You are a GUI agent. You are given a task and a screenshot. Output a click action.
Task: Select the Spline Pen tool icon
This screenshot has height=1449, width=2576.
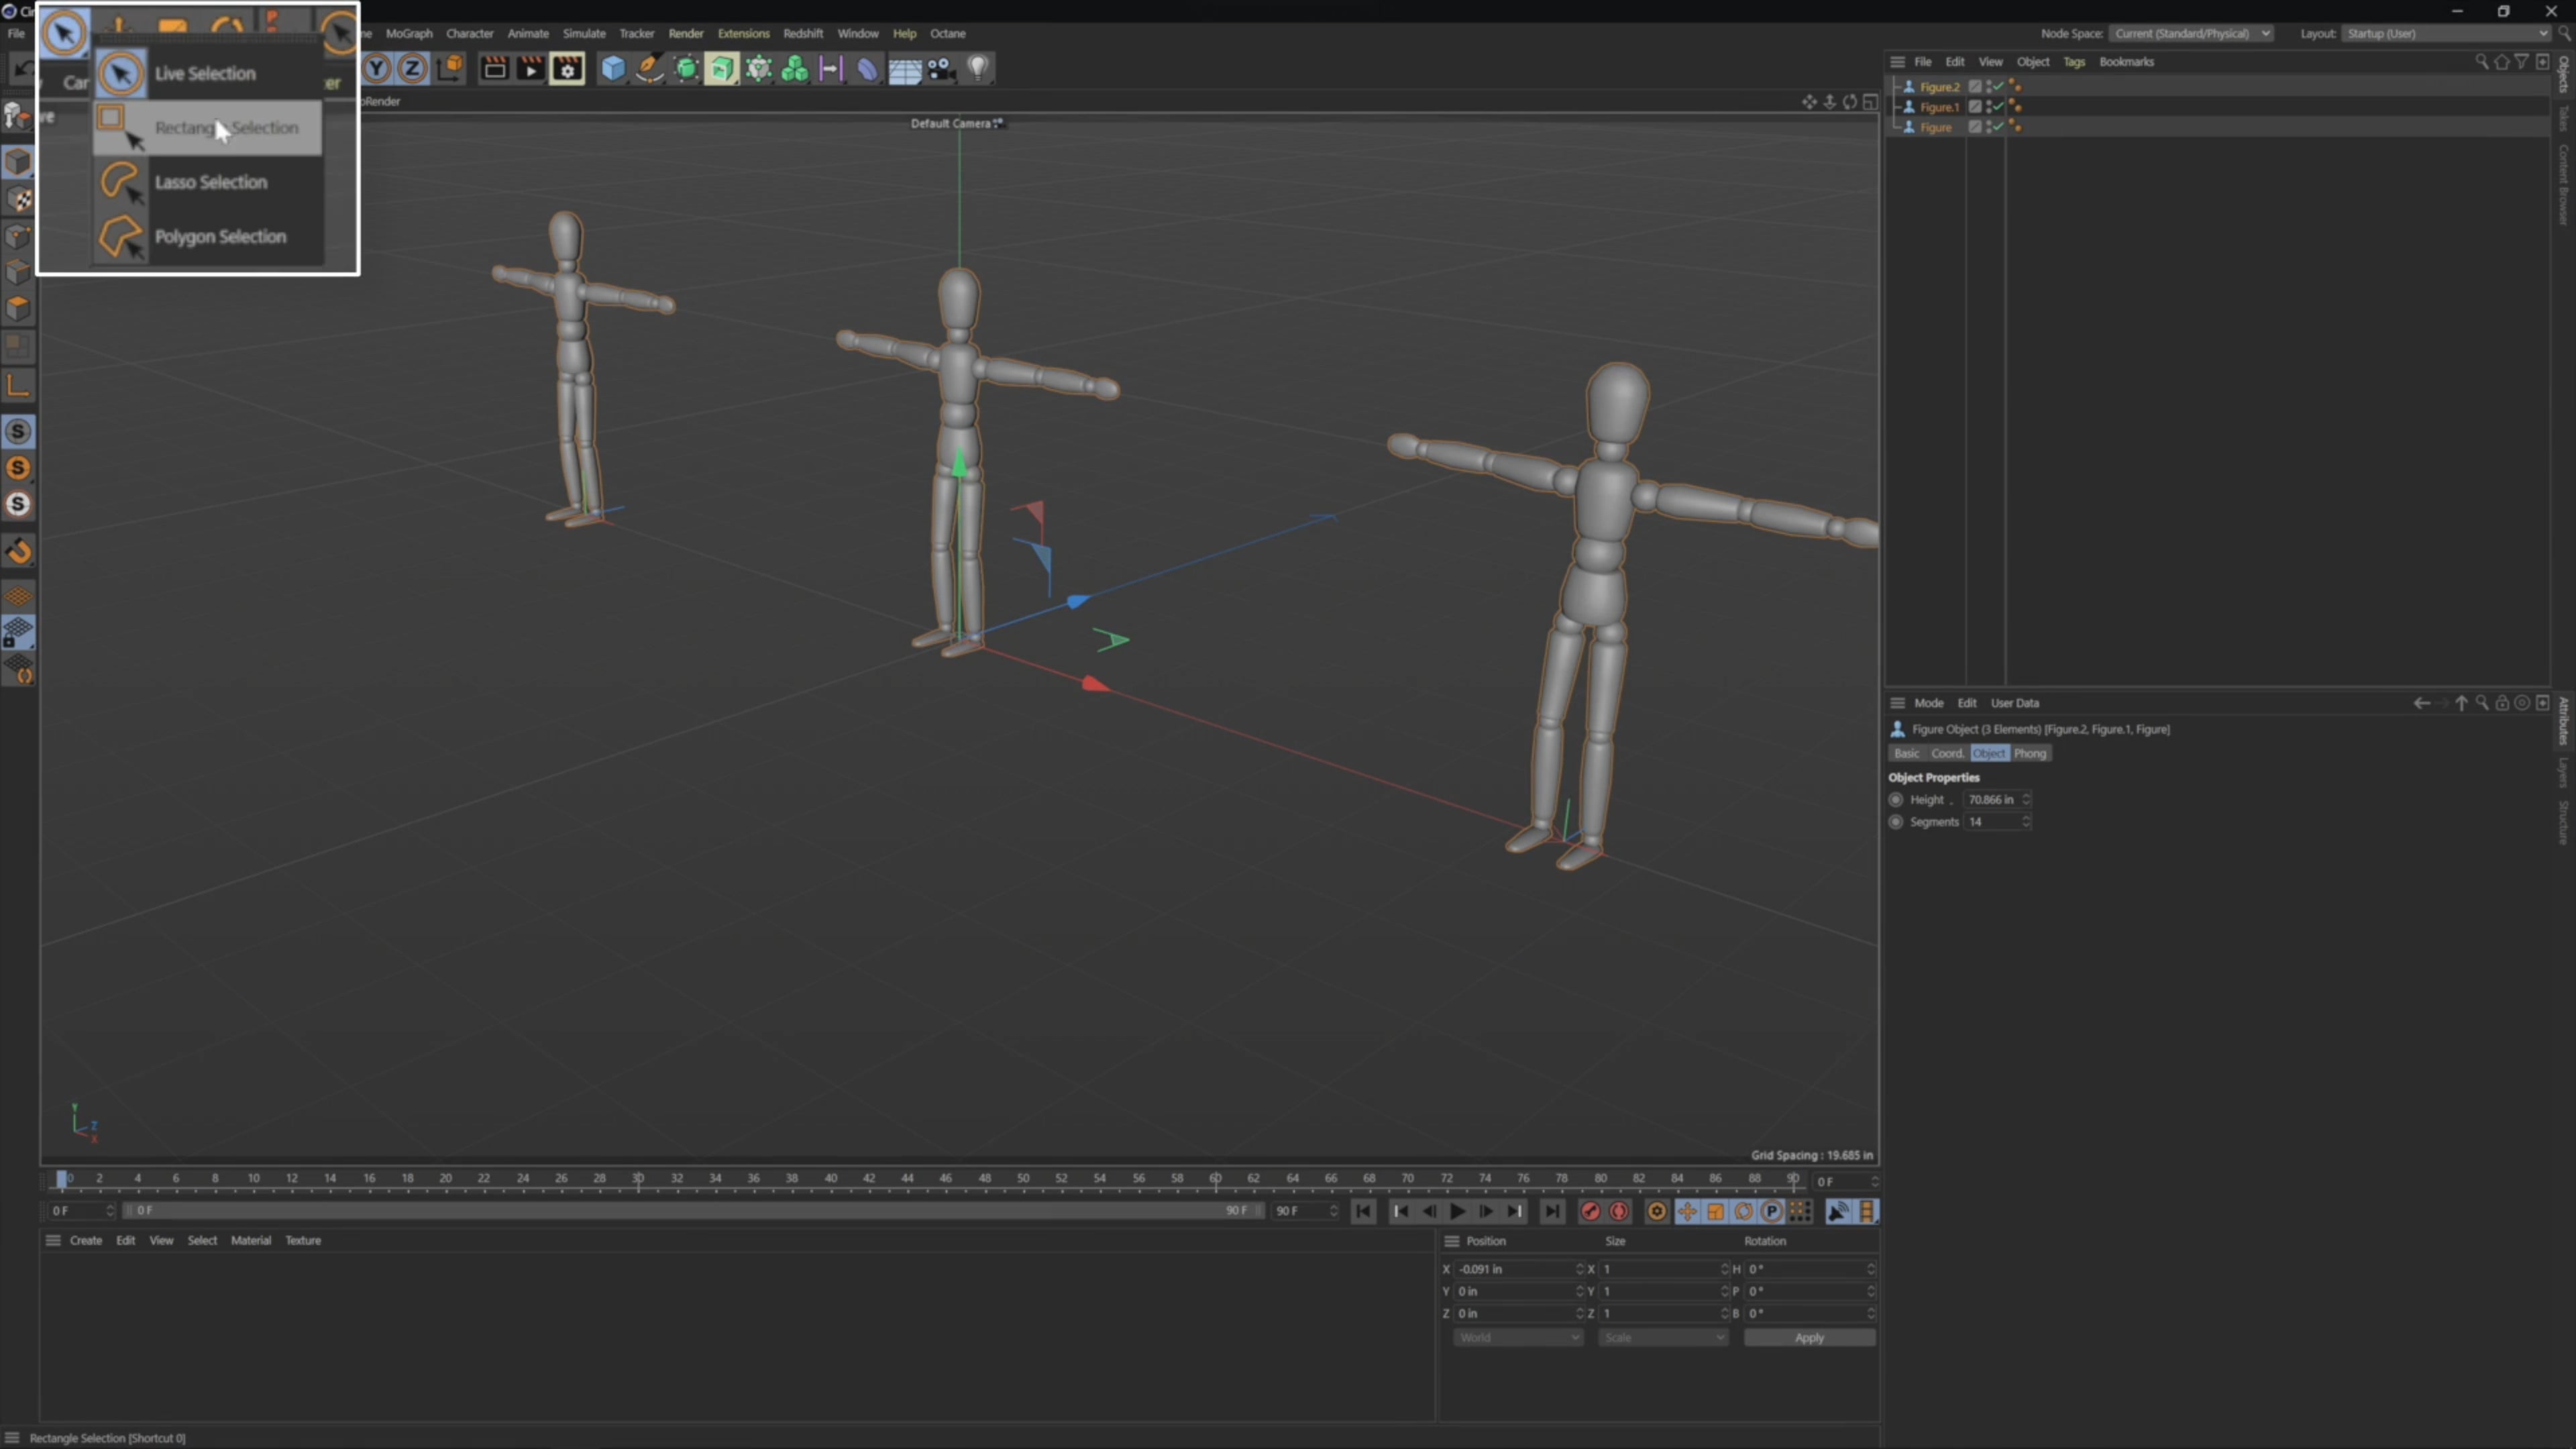650,68
